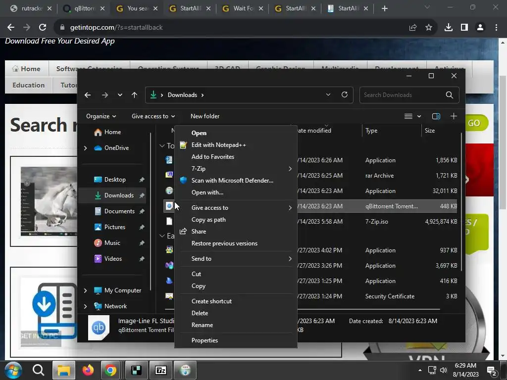Image resolution: width=507 pixels, height=380 pixels.
Task: Refresh the Downloads folder view
Action: tap(345, 95)
